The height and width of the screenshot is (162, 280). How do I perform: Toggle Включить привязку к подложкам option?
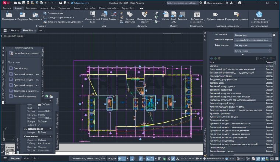pos(62,22)
